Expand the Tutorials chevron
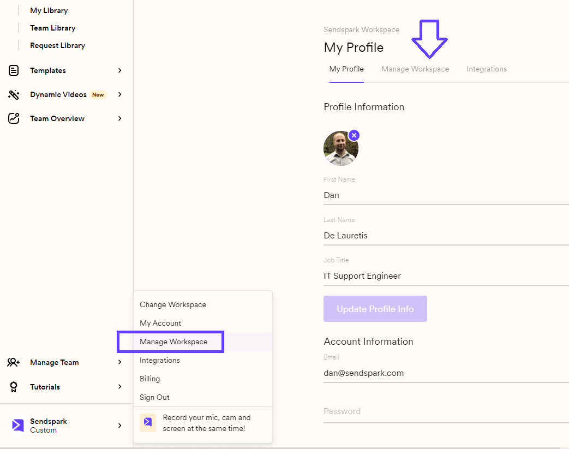569x449 pixels. pos(120,387)
